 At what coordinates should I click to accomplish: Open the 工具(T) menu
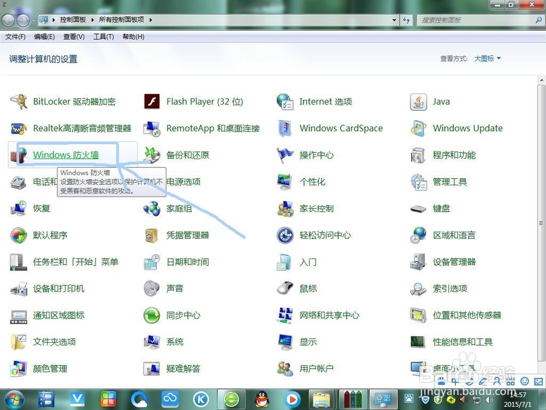104,37
